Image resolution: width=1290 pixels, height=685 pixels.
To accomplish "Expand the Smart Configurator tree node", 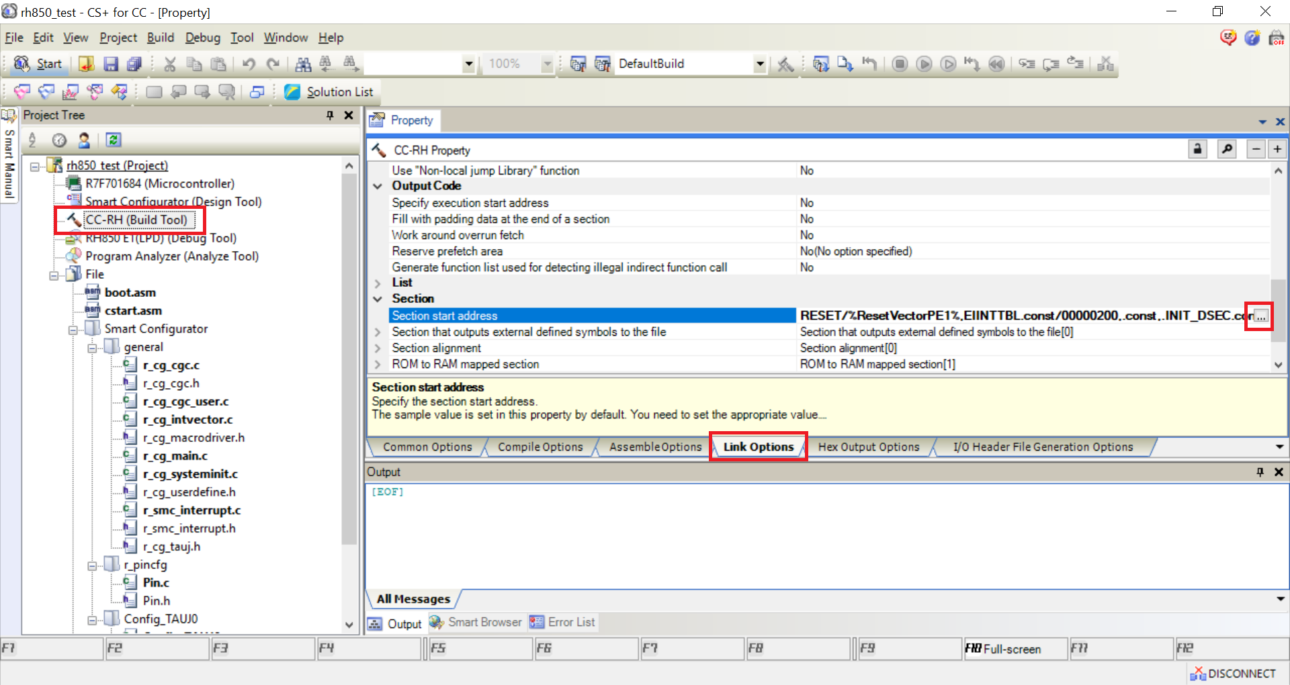I will (73, 328).
